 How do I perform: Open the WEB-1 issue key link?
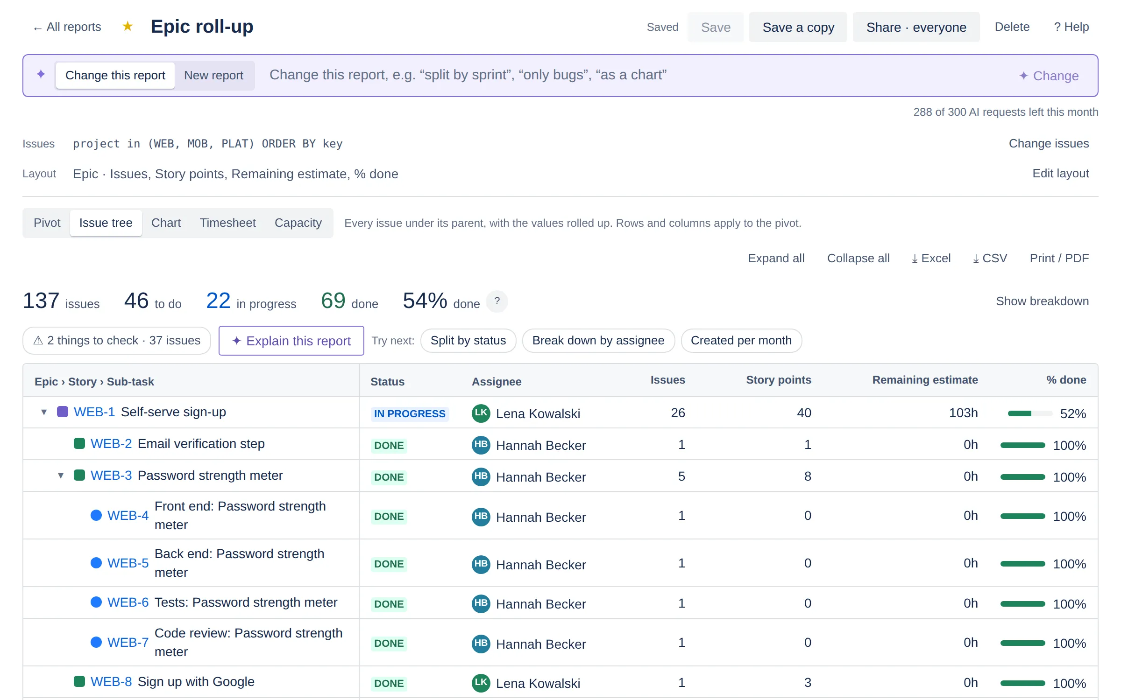94,412
